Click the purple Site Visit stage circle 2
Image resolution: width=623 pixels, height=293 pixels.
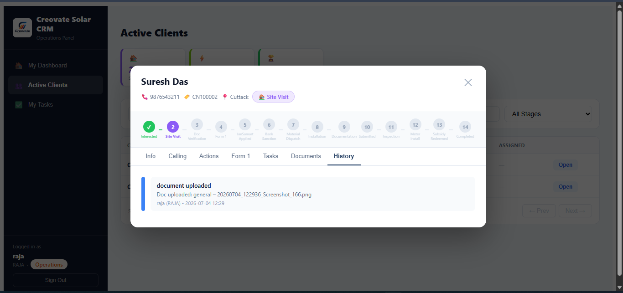[x=173, y=127]
